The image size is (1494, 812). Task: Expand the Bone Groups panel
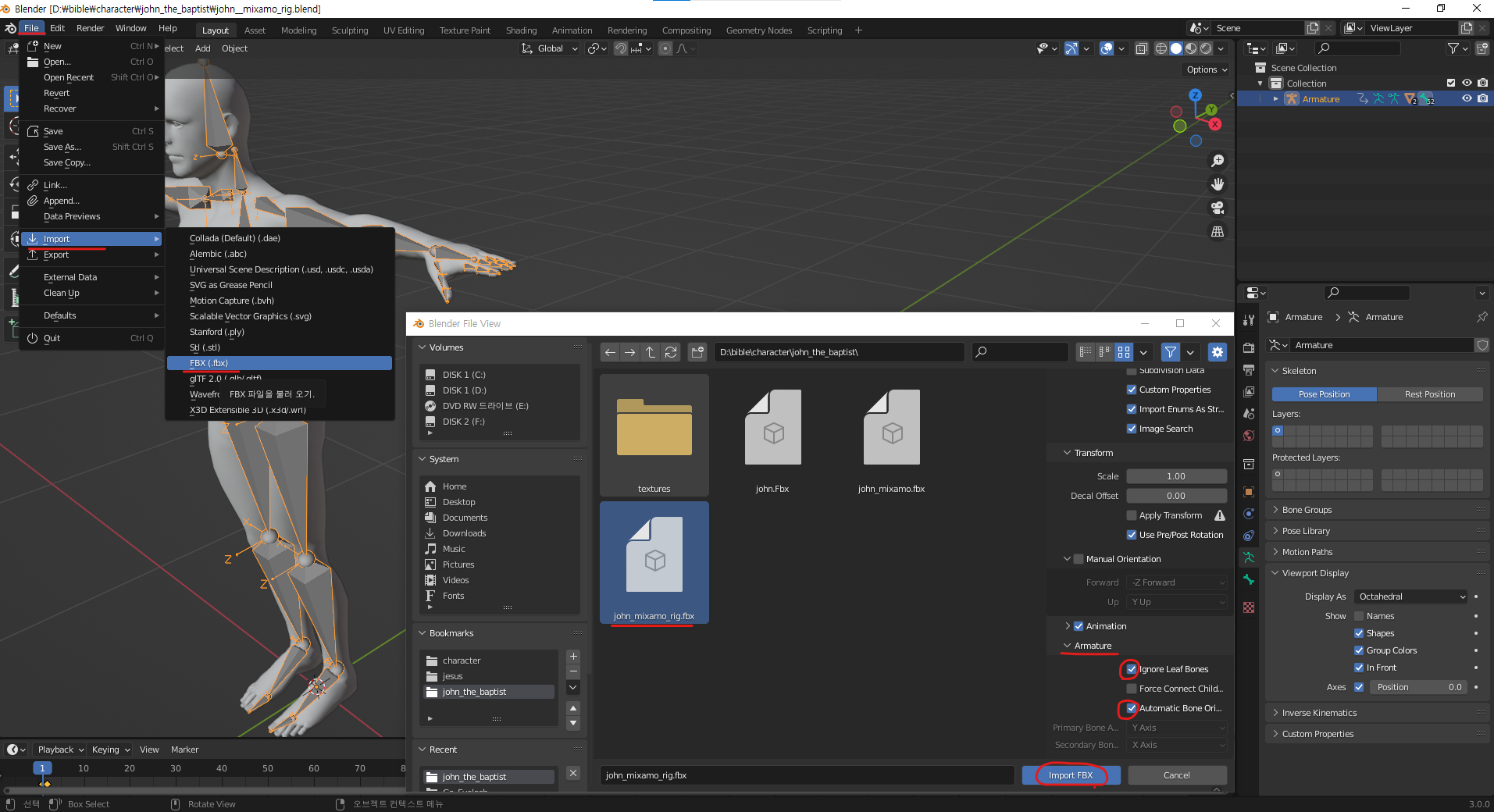1275,510
